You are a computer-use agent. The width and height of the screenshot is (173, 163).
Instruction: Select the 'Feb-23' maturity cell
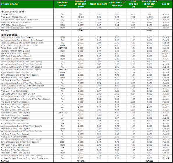165,142
